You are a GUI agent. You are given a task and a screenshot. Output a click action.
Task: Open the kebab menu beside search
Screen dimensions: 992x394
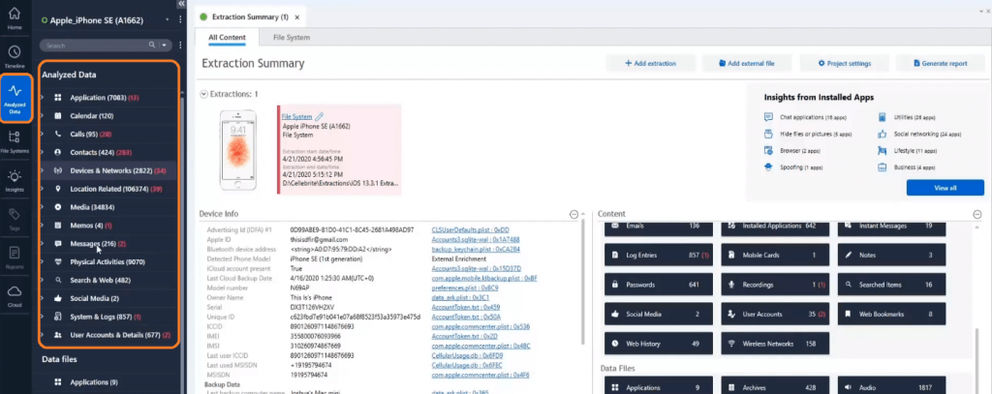pos(180,45)
